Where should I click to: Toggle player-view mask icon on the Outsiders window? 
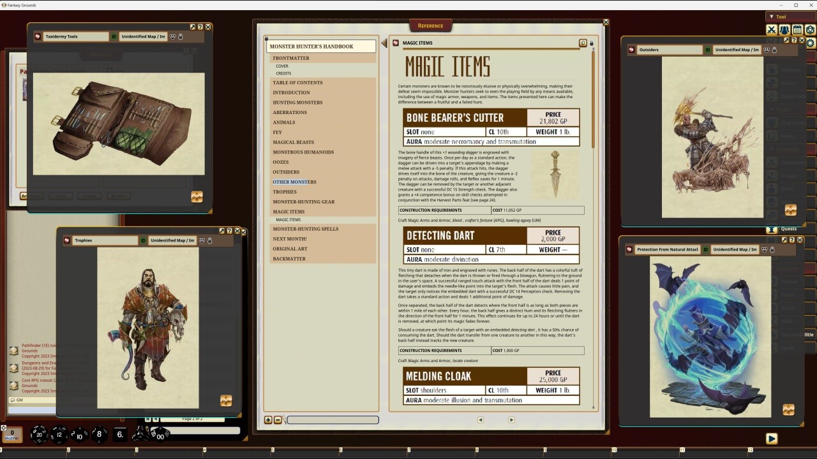(x=766, y=50)
